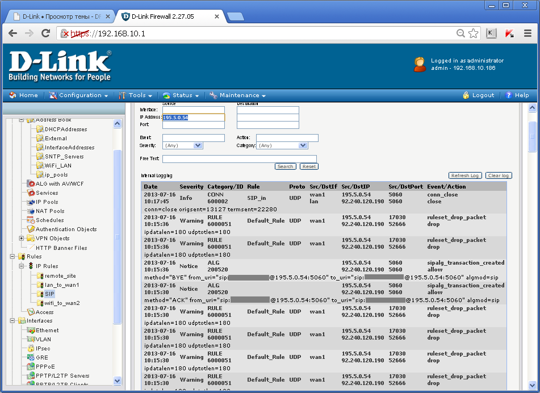
Task: Click the bookmark star icon in address bar
Action: (473, 34)
